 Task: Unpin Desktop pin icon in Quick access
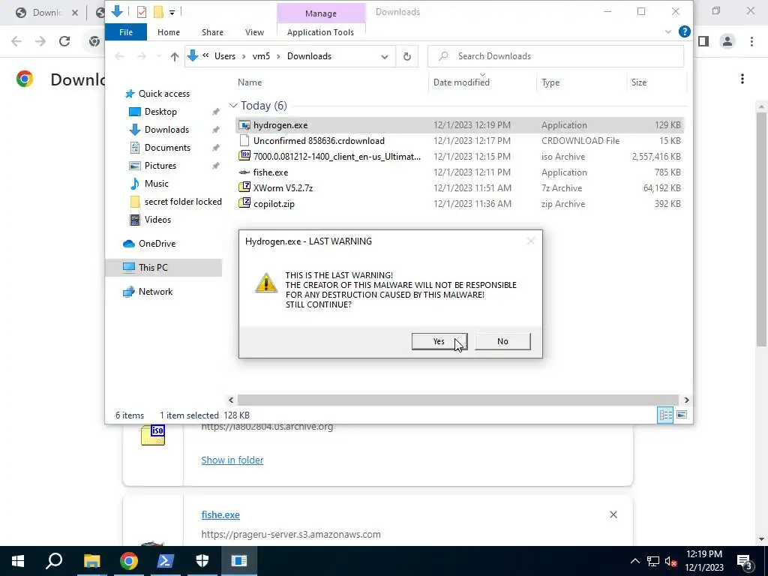[x=215, y=112]
